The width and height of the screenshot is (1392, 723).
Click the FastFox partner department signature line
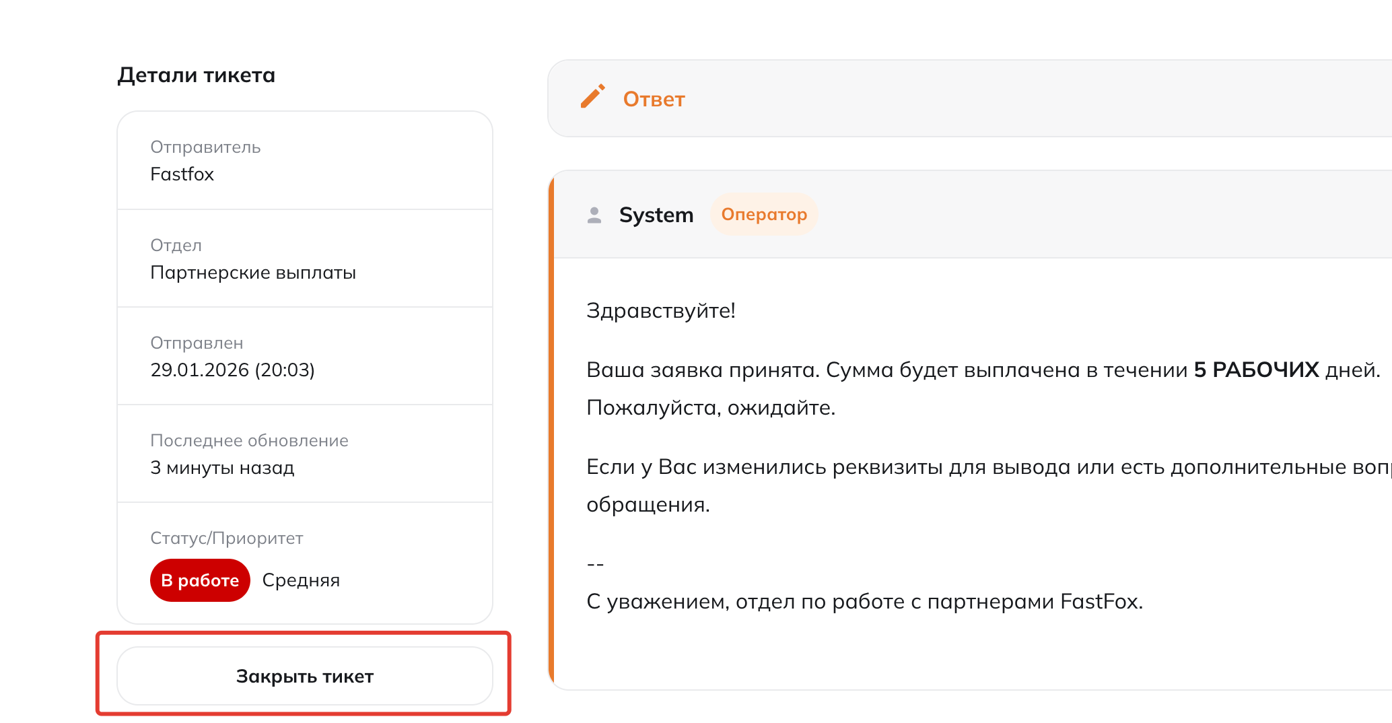coord(864,602)
